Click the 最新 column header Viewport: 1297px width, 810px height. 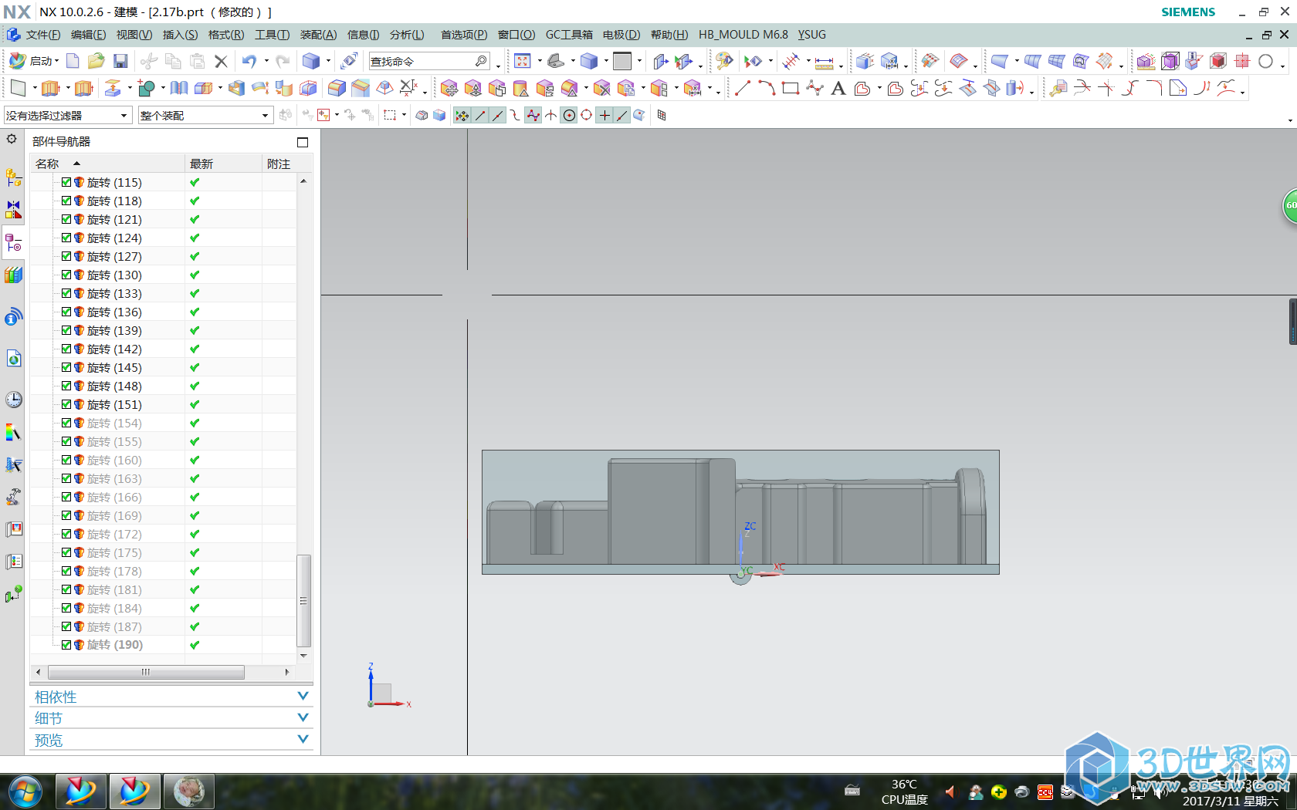click(224, 164)
